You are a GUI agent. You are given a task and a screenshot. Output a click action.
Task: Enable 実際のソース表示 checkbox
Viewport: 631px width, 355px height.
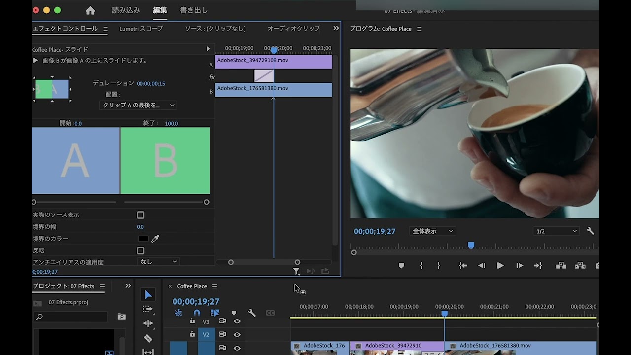[140, 215]
